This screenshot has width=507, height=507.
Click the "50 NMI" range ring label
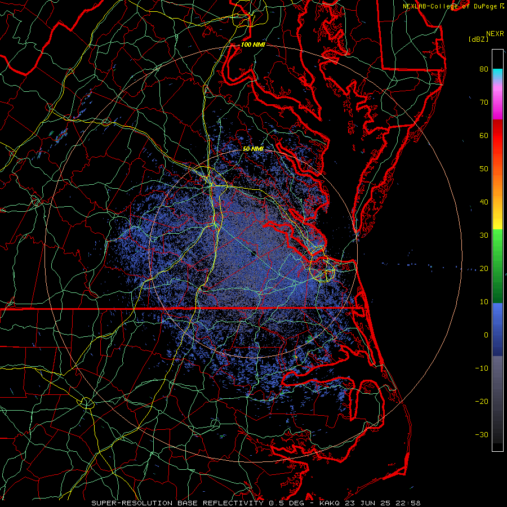tap(253, 149)
